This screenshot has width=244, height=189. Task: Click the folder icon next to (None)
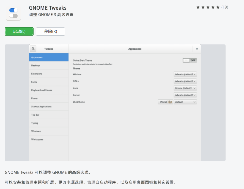(x=170, y=102)
